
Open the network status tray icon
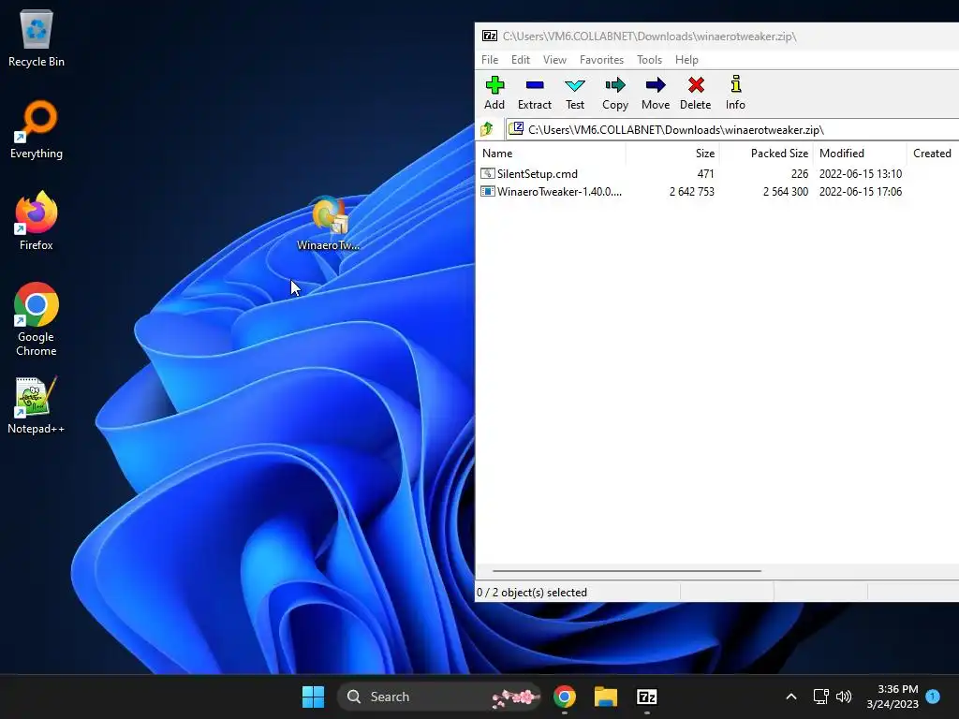tap(820, 697)
